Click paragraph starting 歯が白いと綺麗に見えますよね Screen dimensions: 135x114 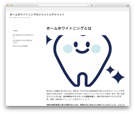click(86, 95)
